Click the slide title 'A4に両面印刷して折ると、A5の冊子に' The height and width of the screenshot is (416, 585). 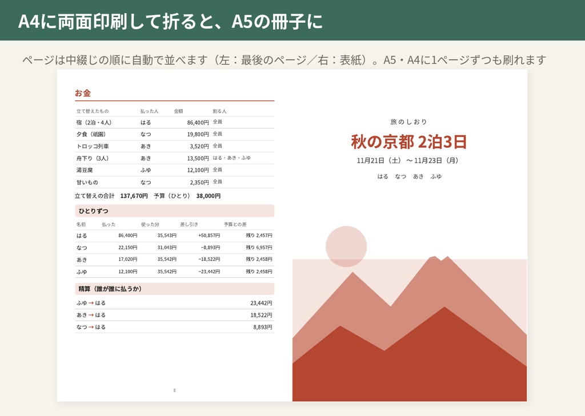(170, 21)
